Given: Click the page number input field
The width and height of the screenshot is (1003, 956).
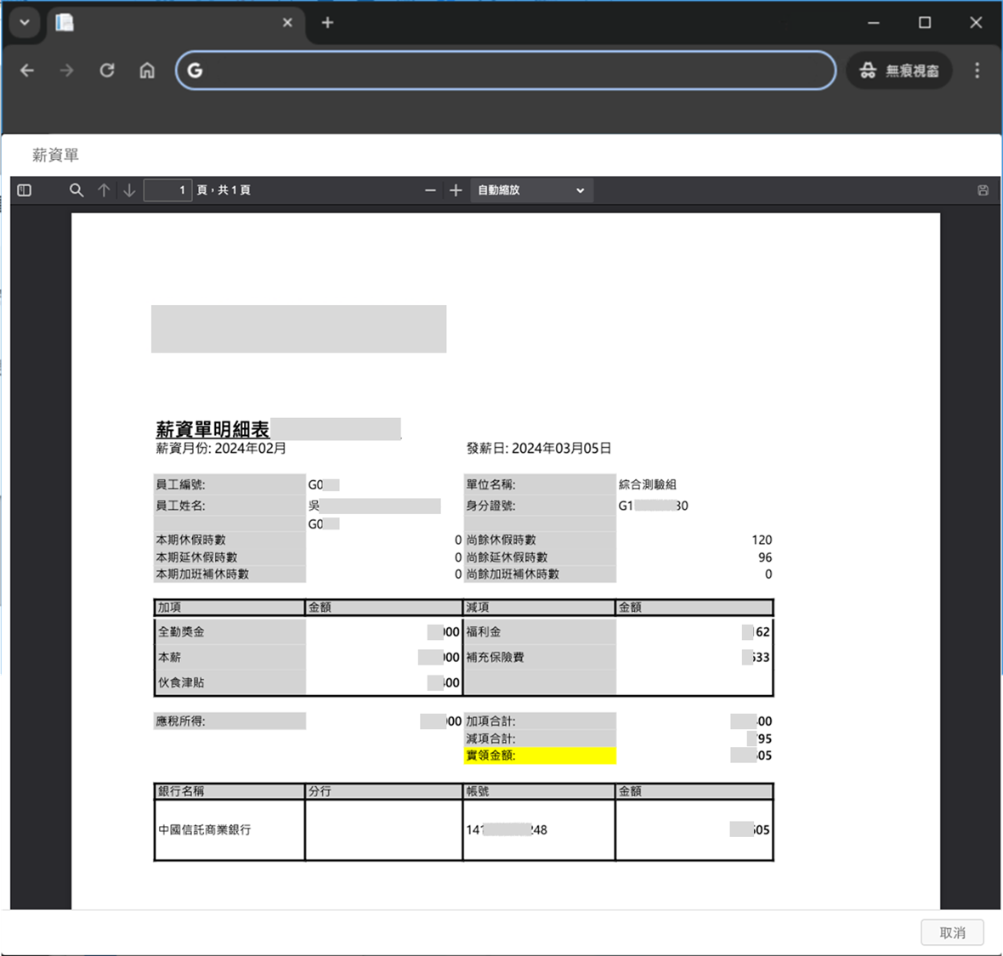Looking at the screenshot, I should coord(167,190).
